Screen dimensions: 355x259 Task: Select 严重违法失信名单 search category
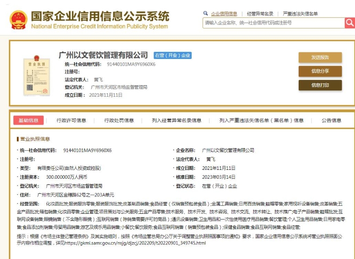(x=300, y=14)
